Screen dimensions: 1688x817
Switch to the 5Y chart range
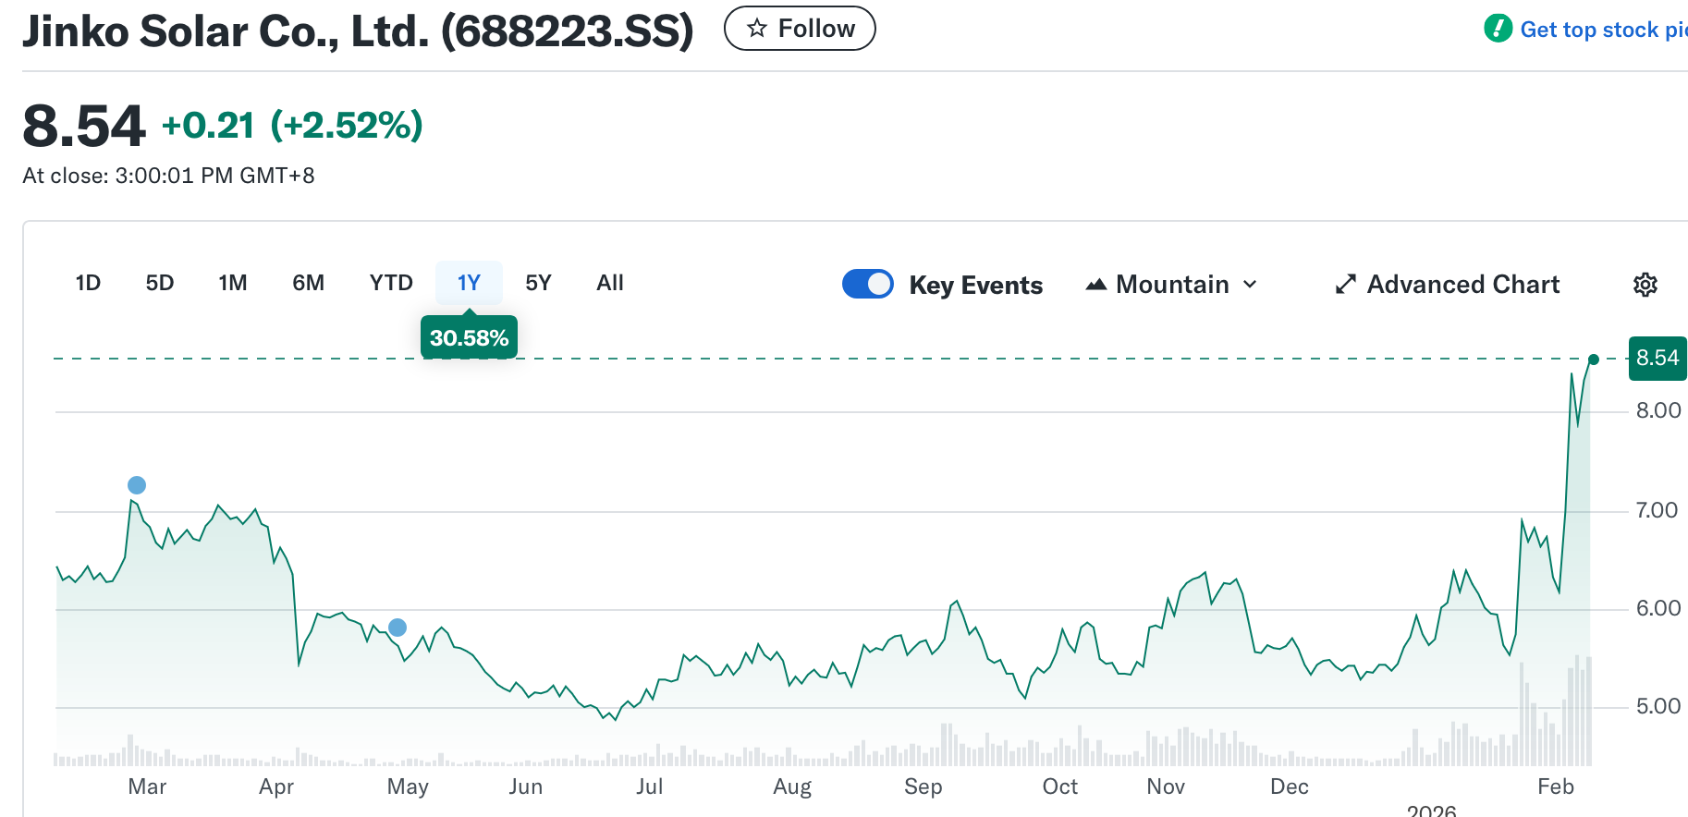[x=538, y=283]
